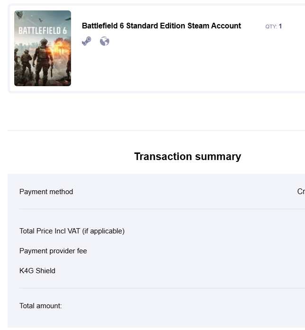Click the truncated payment method value
Viewport: 305px width, 330px height.
click(x=301, y=192)
